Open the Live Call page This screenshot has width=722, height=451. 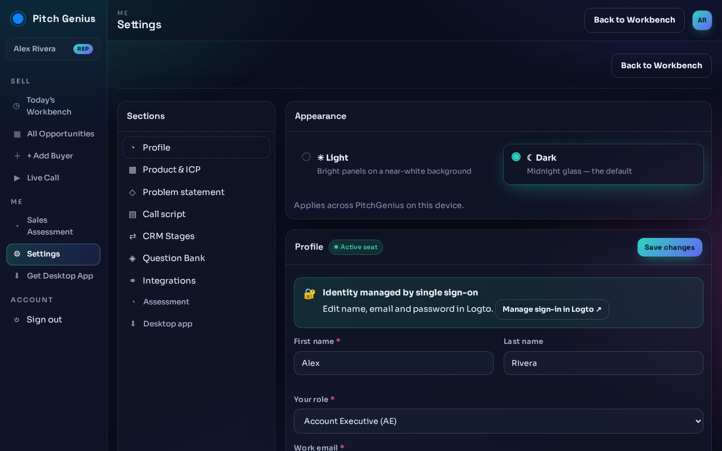53,178
